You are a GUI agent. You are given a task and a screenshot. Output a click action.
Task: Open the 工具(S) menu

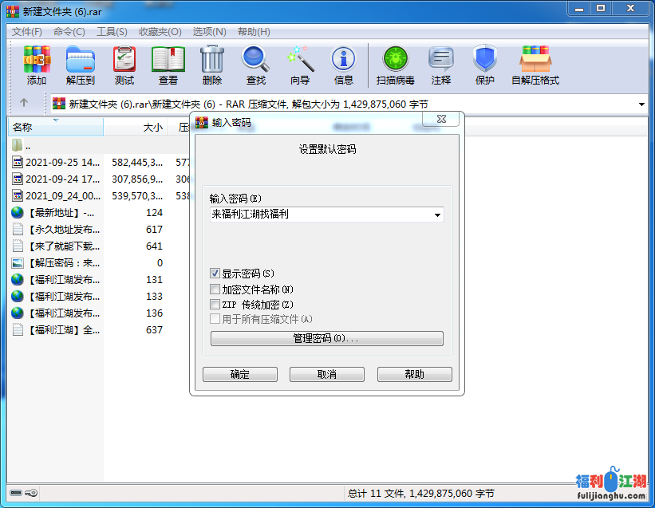(112, 32)
